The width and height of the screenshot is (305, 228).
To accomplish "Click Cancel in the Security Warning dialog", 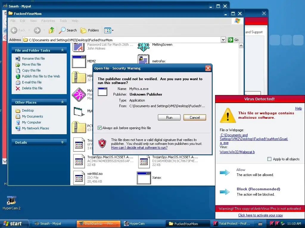I will click(195, 118).
